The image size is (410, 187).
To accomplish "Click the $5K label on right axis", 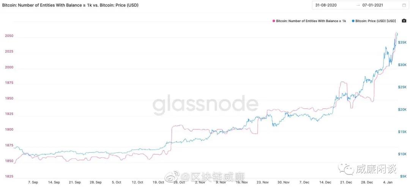I will click(x=404, y=176).
